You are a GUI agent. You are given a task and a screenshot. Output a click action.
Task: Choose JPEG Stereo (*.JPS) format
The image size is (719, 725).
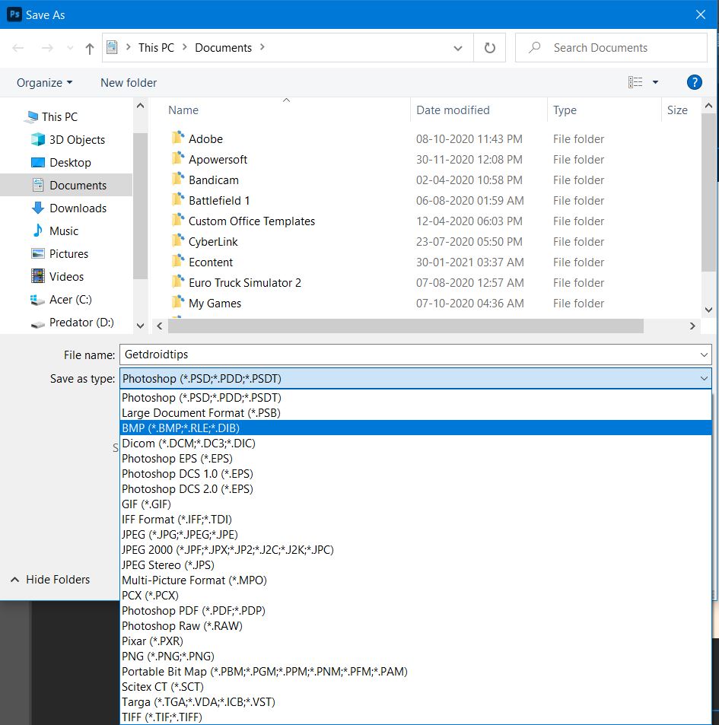click(x=415, y=565)
